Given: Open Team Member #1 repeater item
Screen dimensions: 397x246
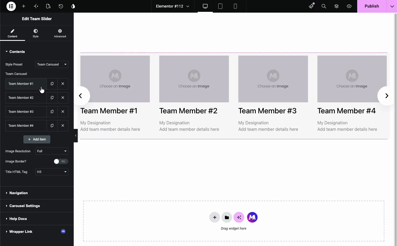Looking at the screenshot, I should pyautogui.click(x=26, y=84).
